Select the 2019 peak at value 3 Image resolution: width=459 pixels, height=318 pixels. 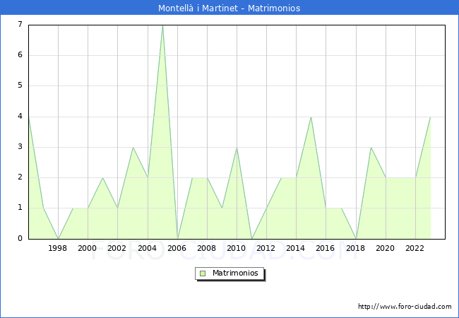pos(371,148)
